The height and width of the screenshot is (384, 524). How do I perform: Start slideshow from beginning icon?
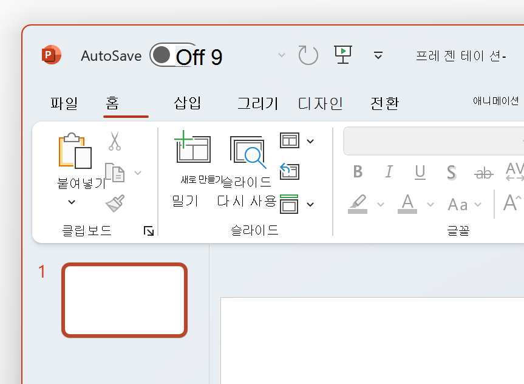click(x=343, y=55)
